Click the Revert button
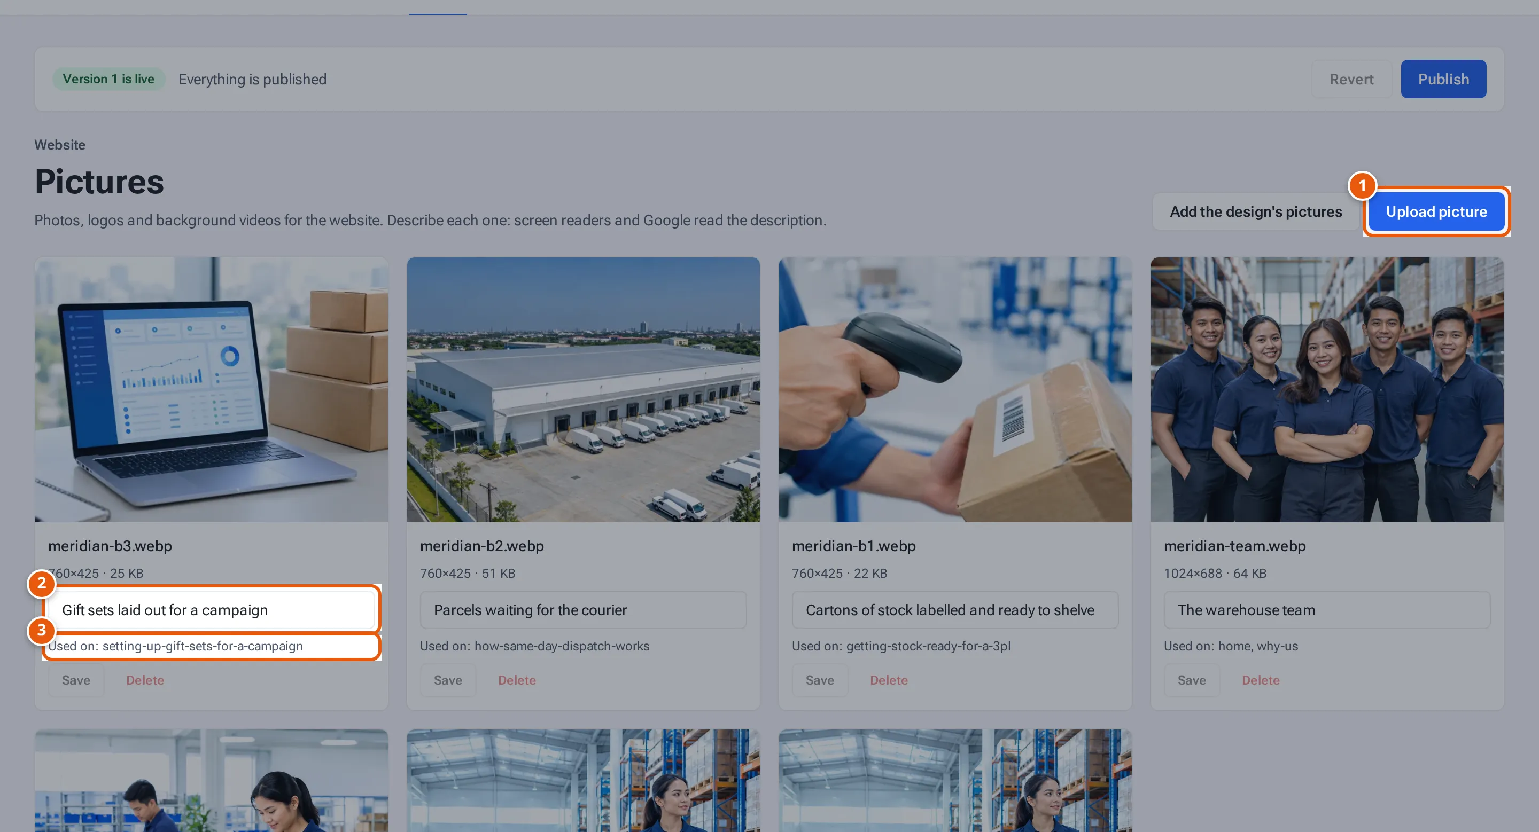The image size is (1539, 832). tap(1351, 79)
